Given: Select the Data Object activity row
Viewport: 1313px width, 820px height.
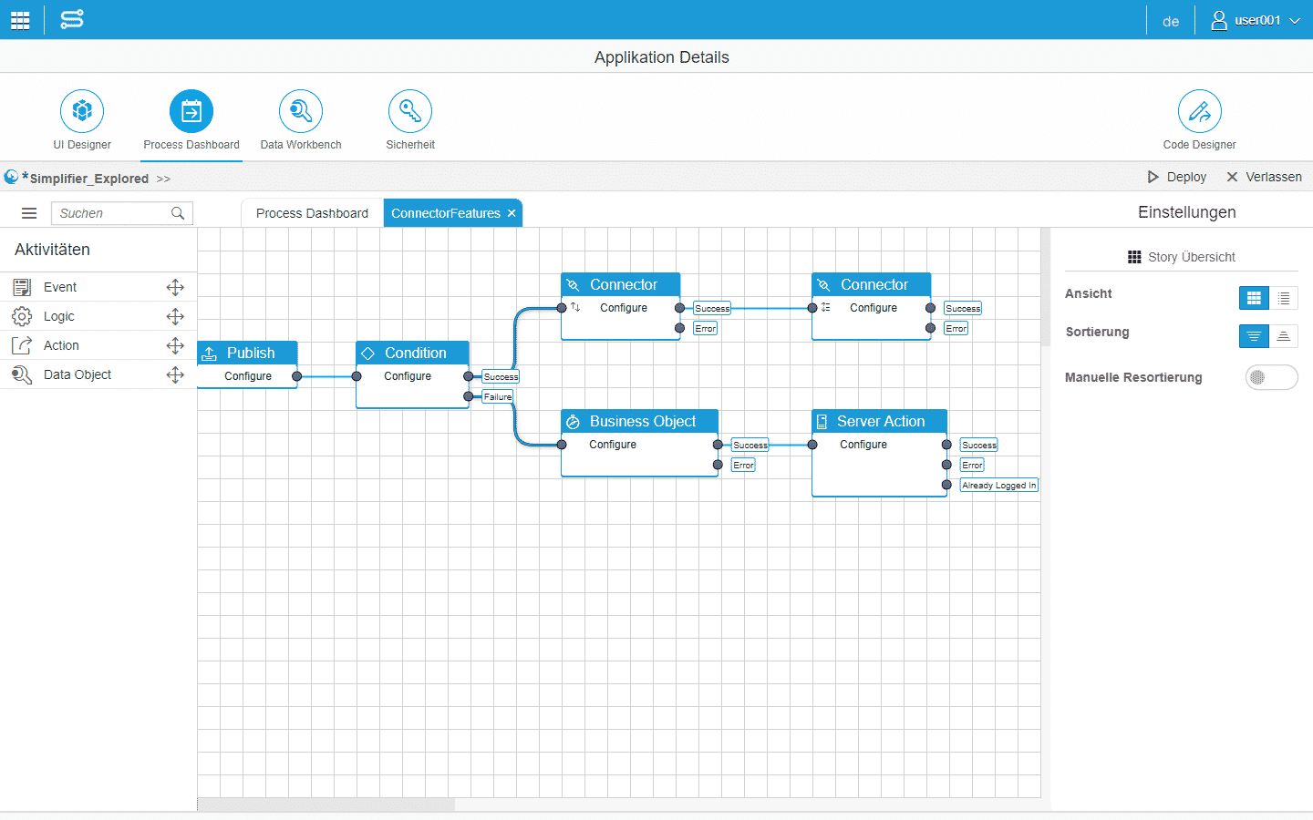Looking at the screenshot, I should point(98,374).
